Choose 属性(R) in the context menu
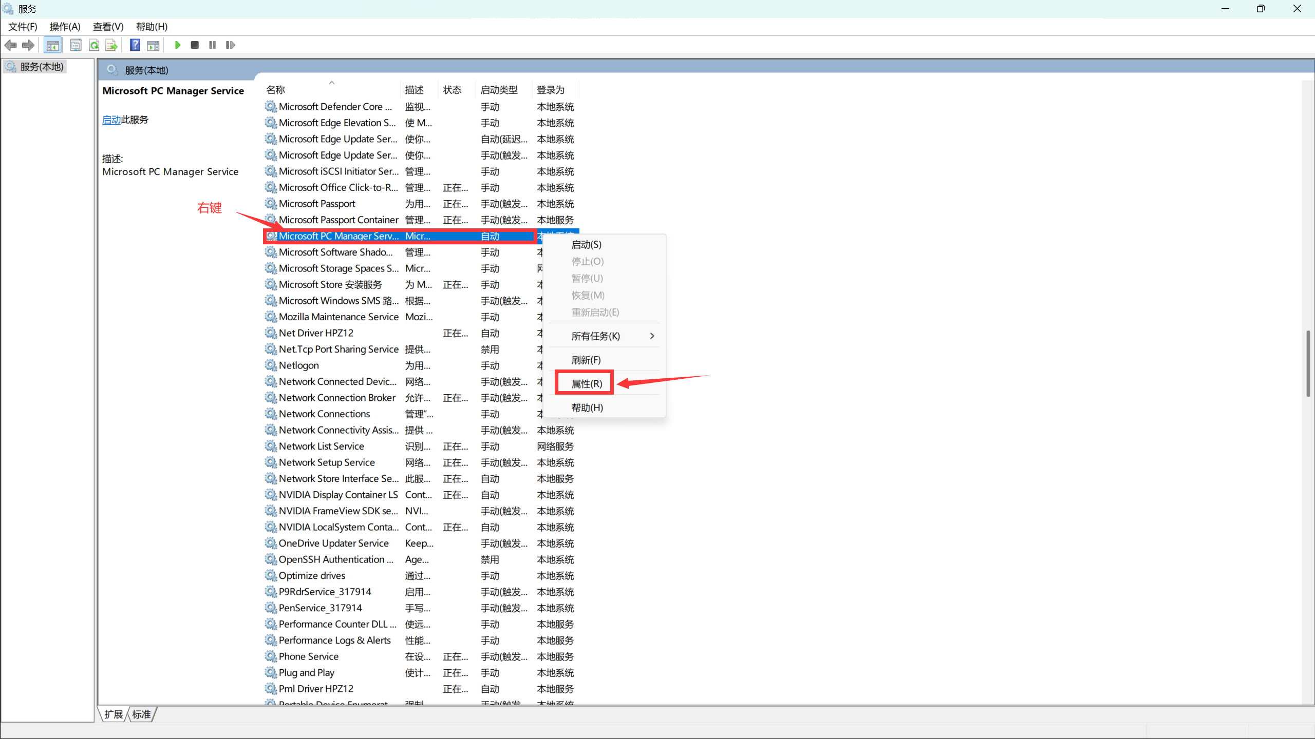The height and width of the screenshot is (739, 1315). tap(586, 383)
